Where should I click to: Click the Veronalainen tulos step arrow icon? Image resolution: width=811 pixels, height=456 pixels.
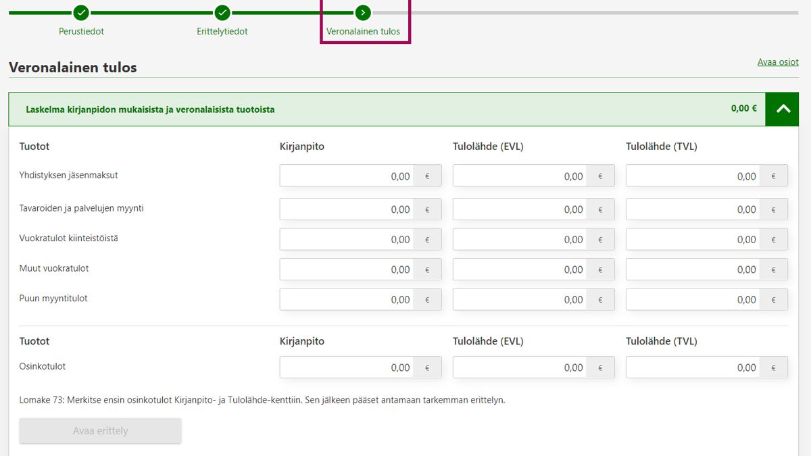363,12
